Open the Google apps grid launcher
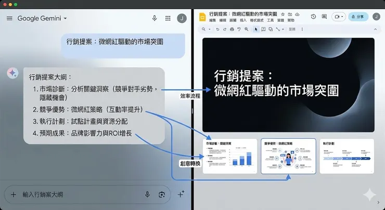Image resolution: width=385 pixels, height=210 pixels. (168, 18)
